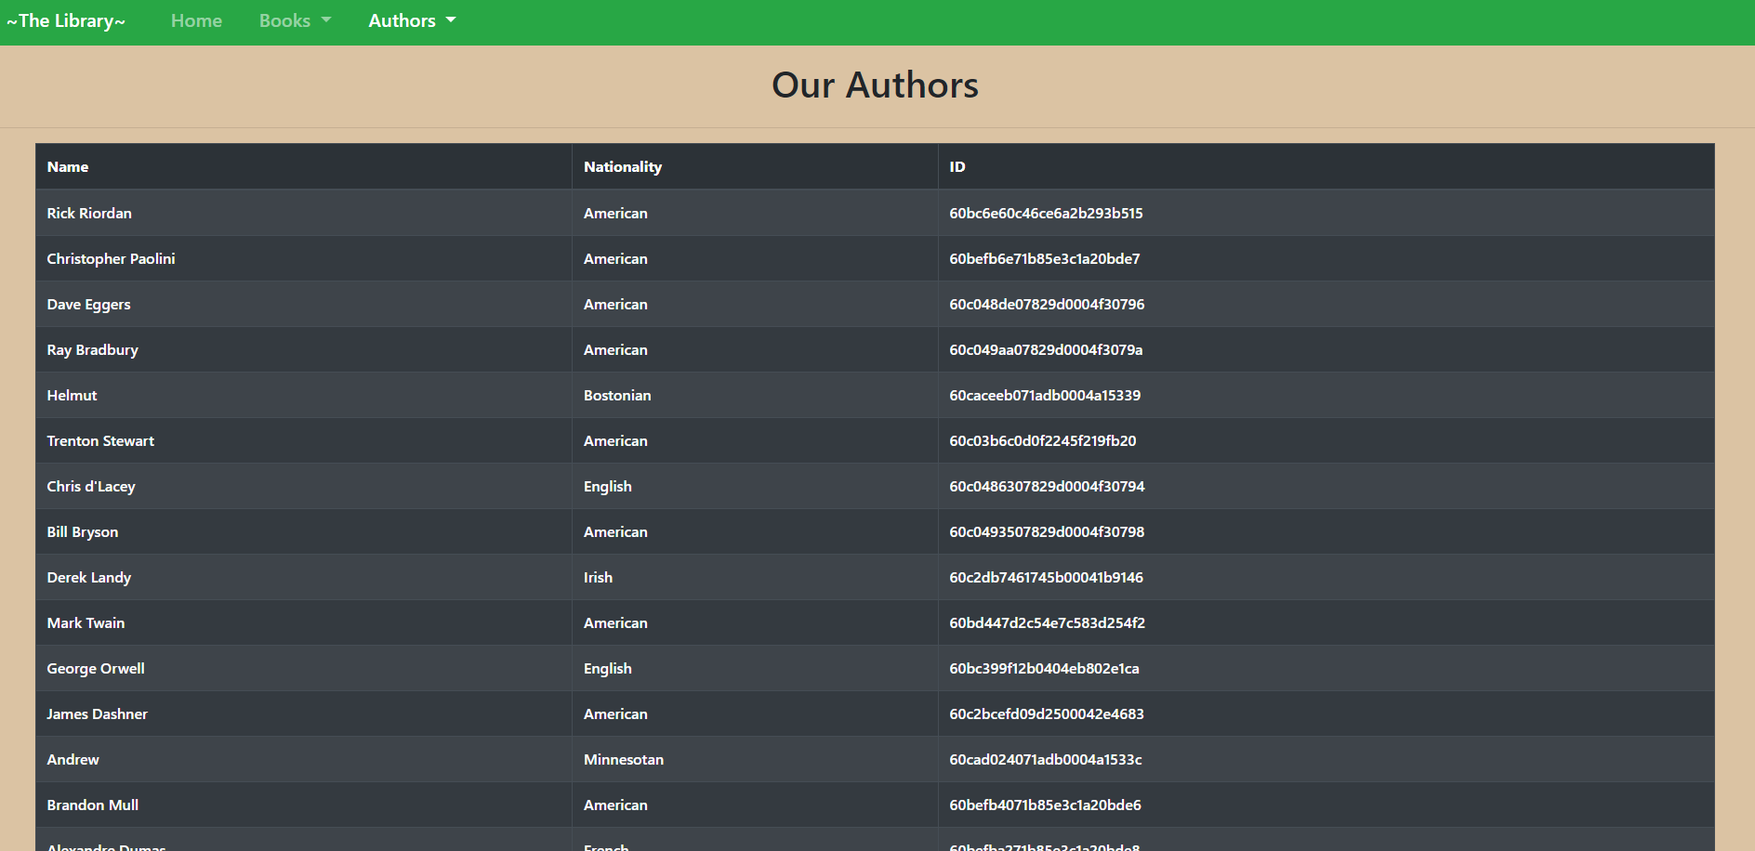Screen dimensions: 1755x851
Task: Navigate to the Home page
Action: pos(196,20)
